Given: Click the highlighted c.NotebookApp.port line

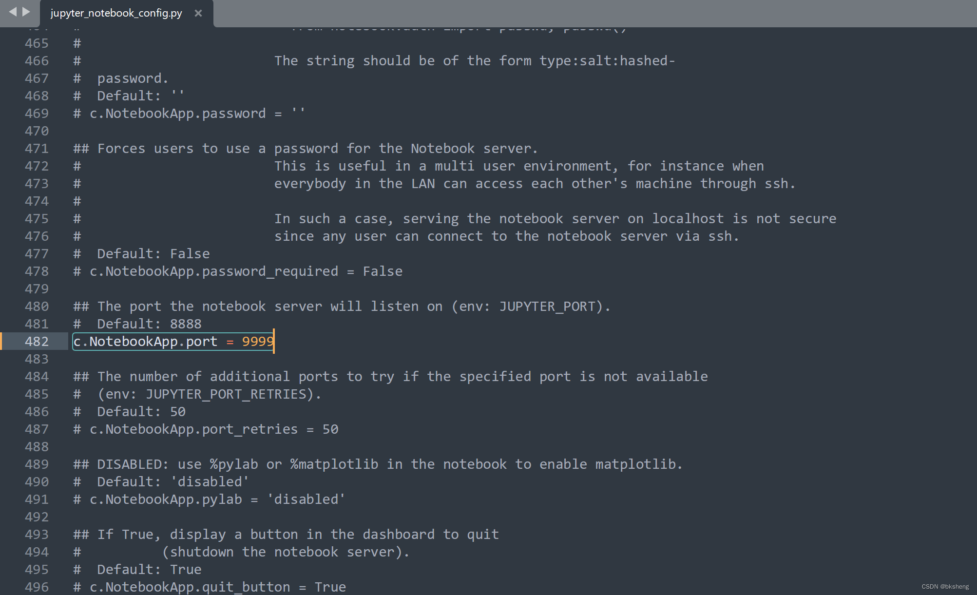Looking at the screenshot, I should (172, 341).
